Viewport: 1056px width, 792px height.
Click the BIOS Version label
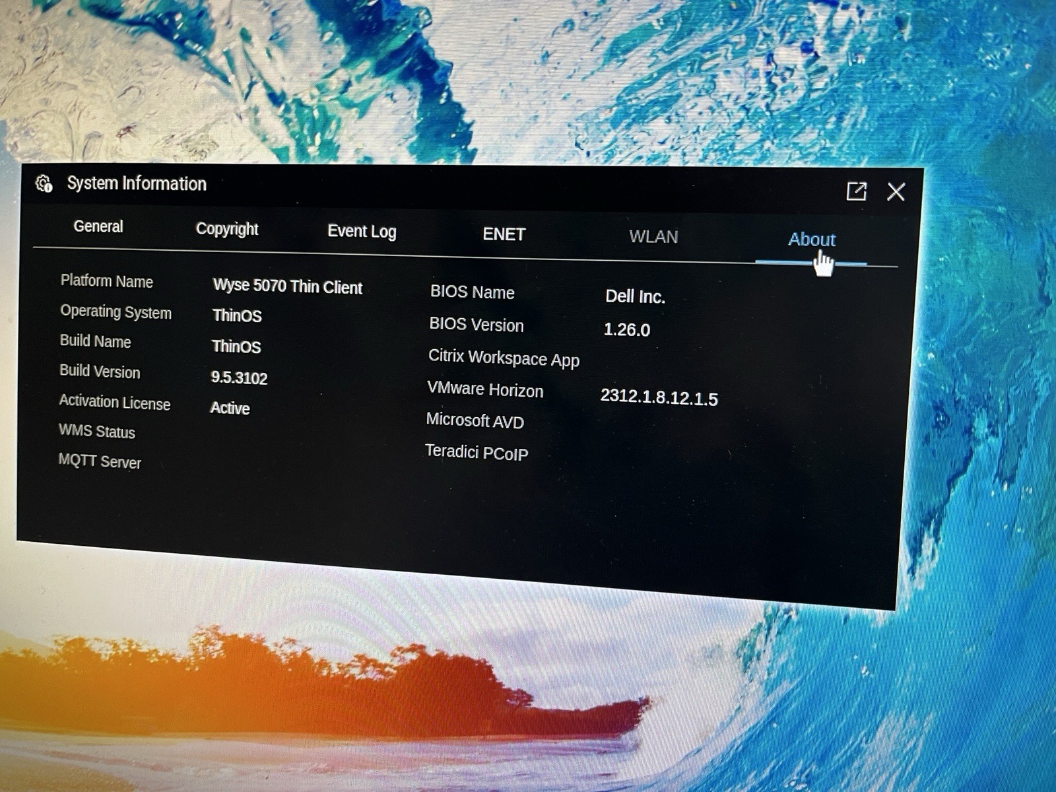click(x=477, y=325)
